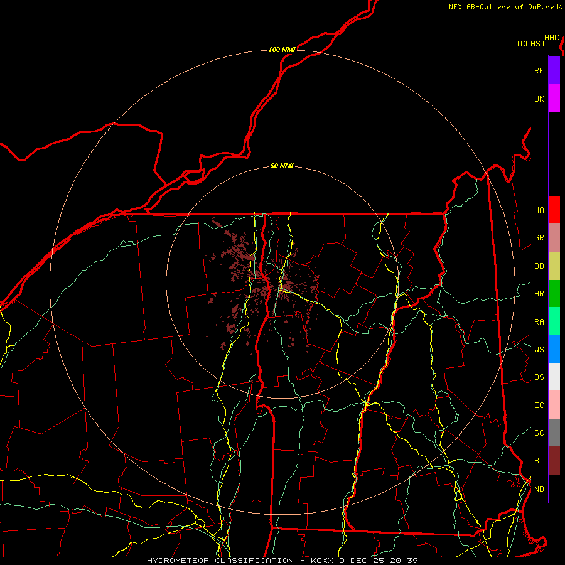This screenshot has height=565, width=565.
Task: Click the RF legend label
Action: tap(539, 70)
